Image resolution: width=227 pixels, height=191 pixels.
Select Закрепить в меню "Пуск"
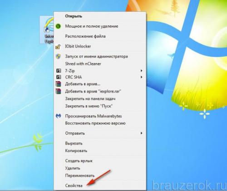click(89, 106)
